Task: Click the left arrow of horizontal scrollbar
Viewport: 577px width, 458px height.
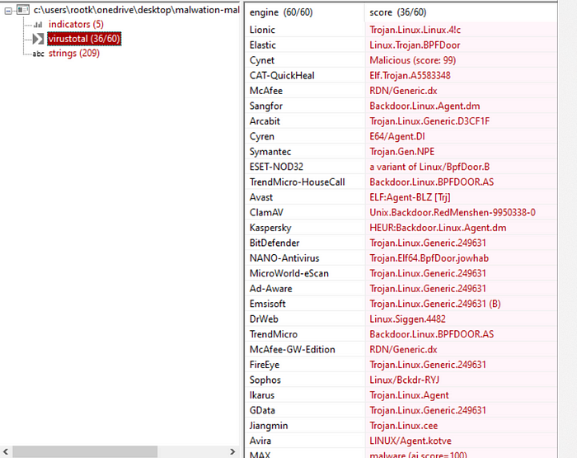Action: point(6,451)
